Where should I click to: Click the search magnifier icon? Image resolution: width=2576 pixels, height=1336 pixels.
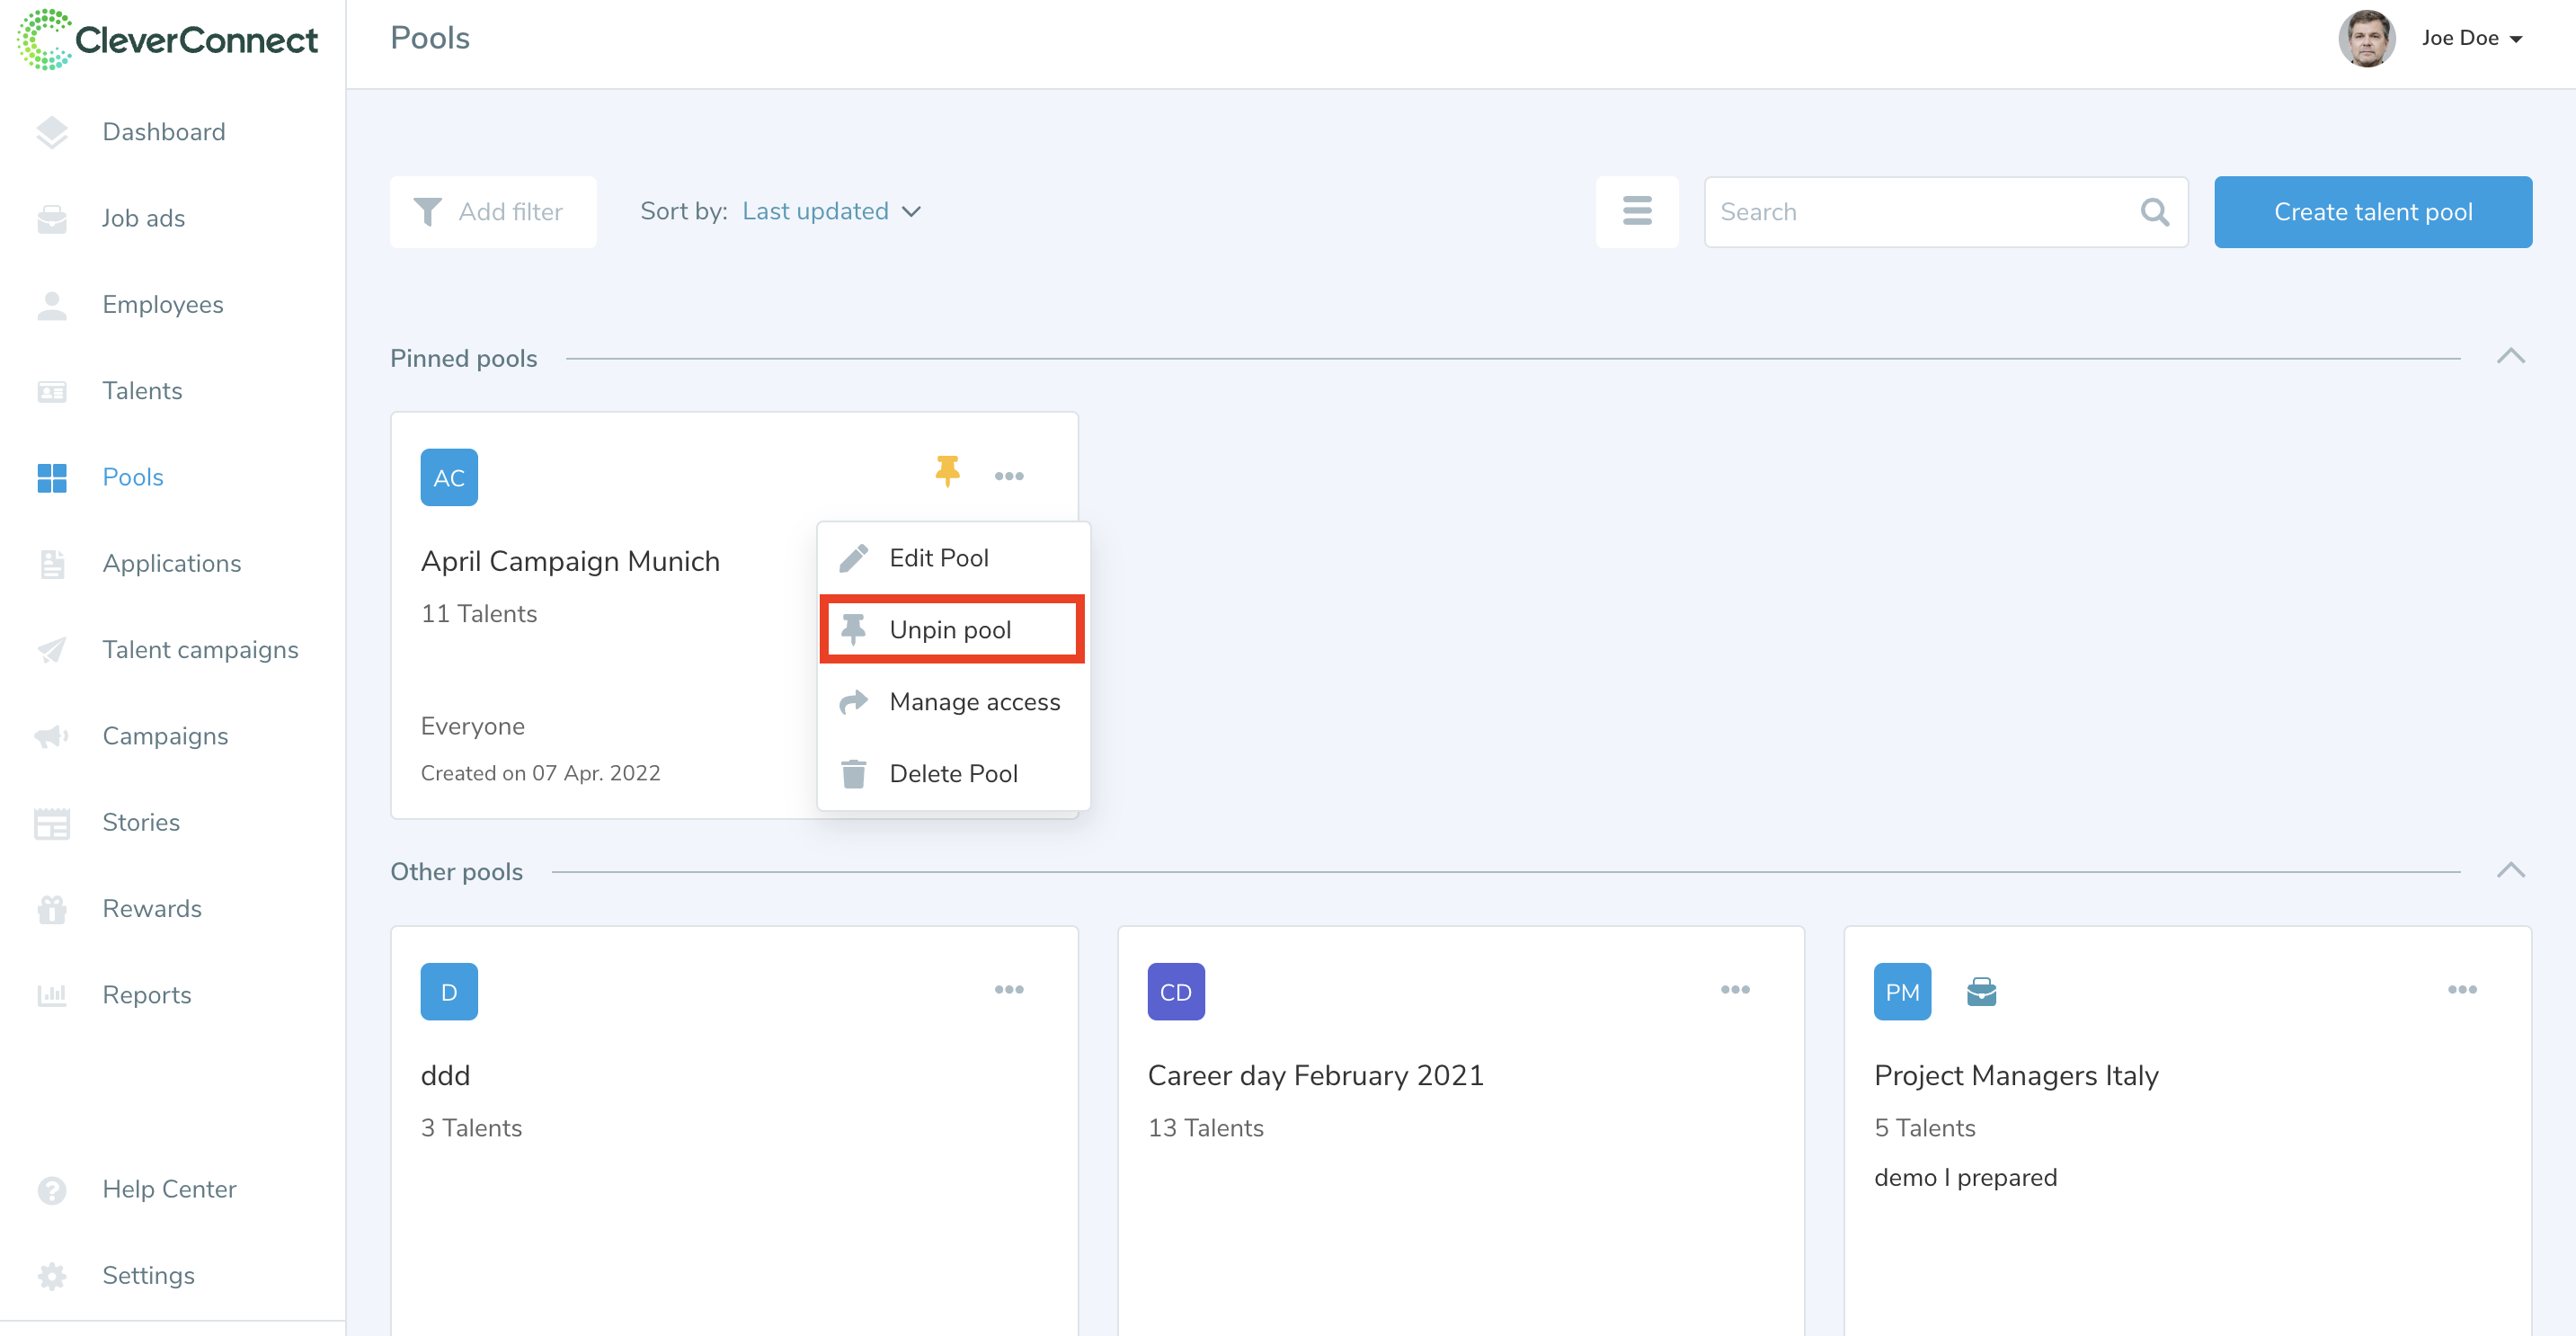tap(2154, 211)
